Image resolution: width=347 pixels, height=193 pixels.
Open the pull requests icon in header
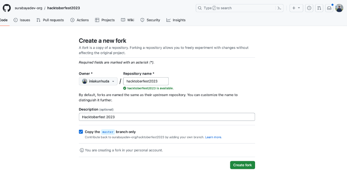(319, 8)
